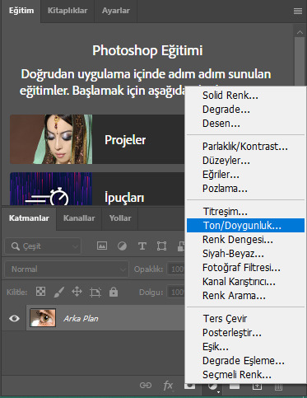Switch to the Kanallar tab
Image resolution: width=307 pixels, height=398 pixels.
pos(79,218)
